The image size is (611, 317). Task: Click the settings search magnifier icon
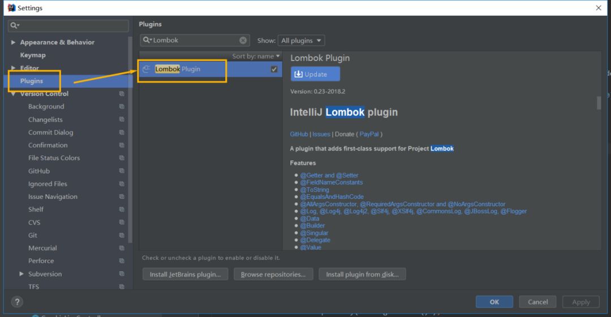coord(14,25)
